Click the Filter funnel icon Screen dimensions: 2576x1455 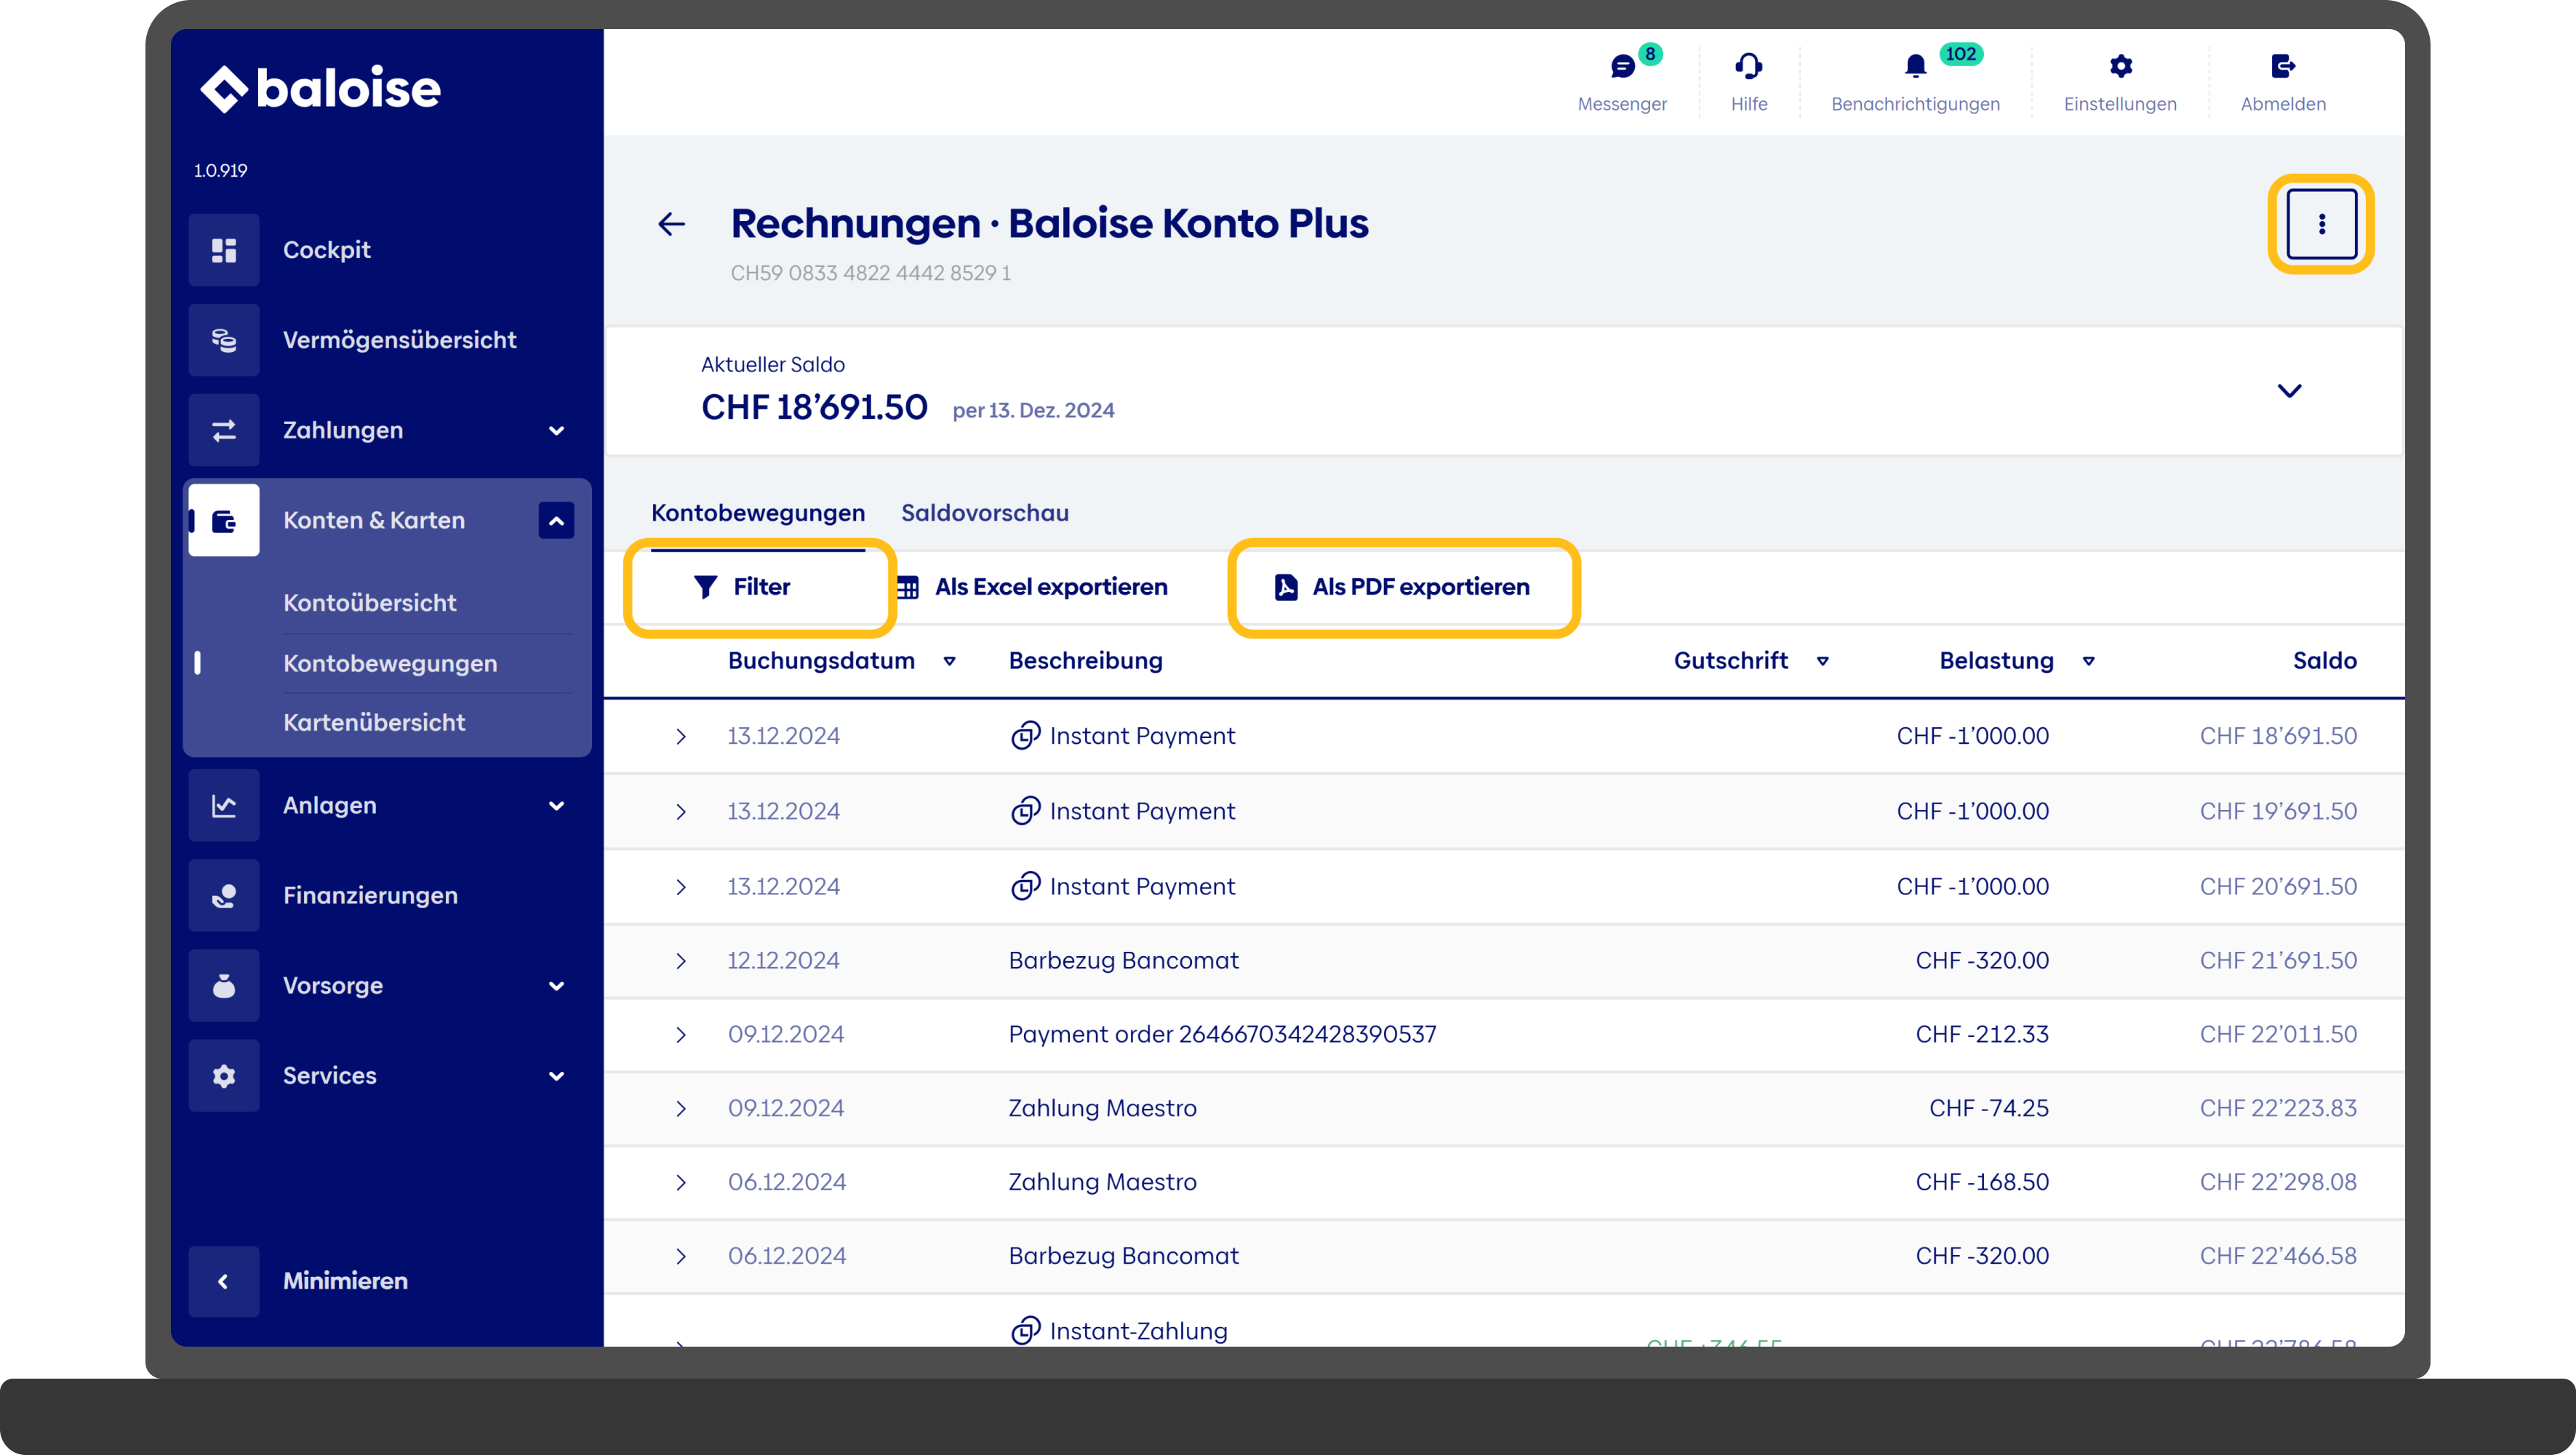pyautogui.click(x=705, y=587)
